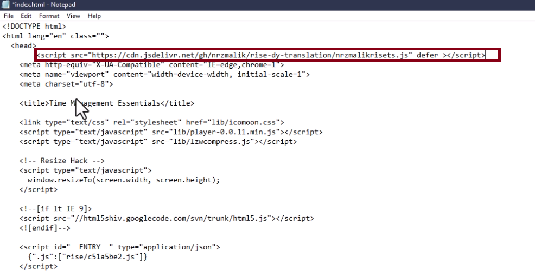Place cursor on the DOCTYPE html line
Image resolution: width=535 pixels, height=276 pixels.
pos(34,26)
